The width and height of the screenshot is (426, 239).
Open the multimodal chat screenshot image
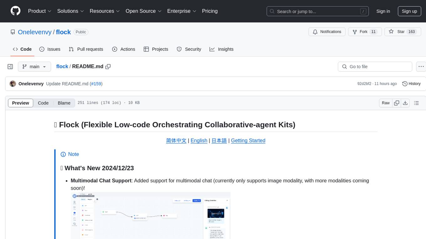(151, 216)
